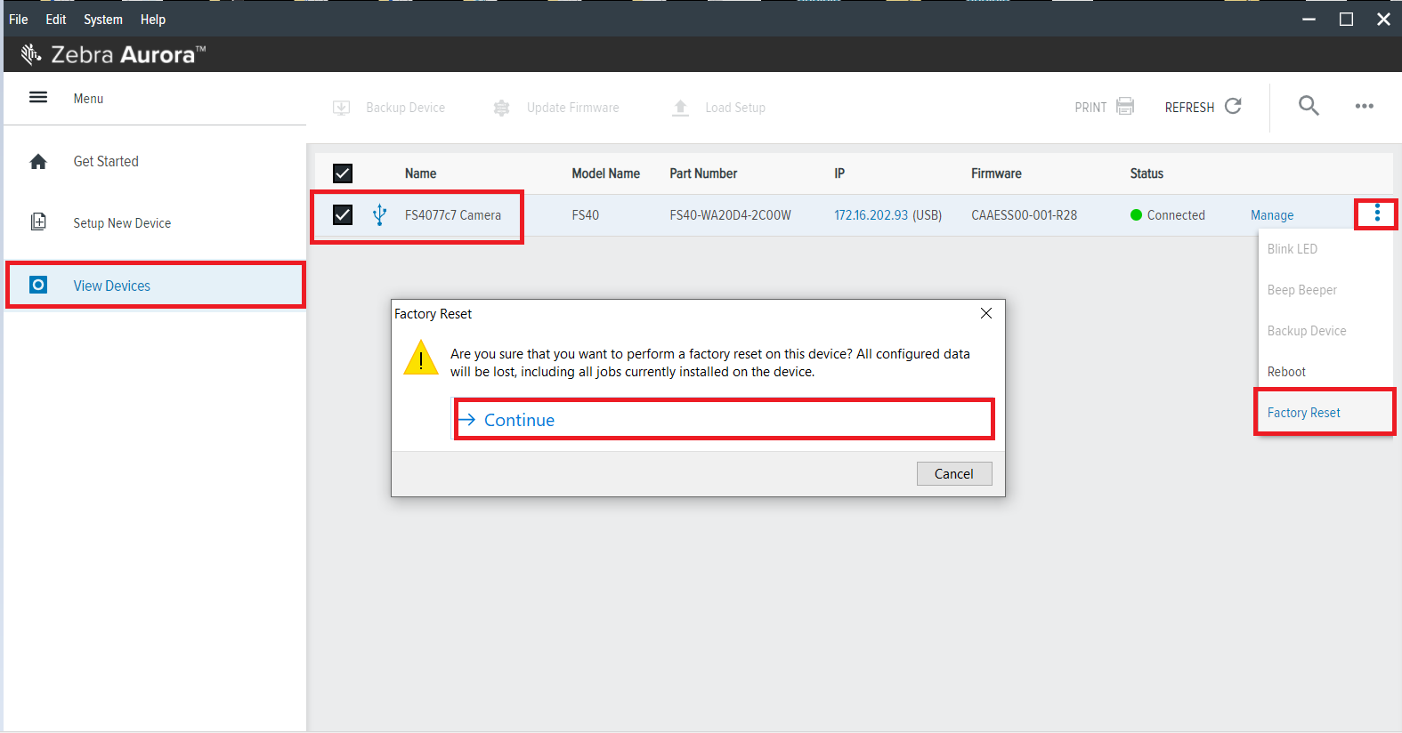Click the View Devices camera icon
Viewport: 1402px width, 733px height.
[38, 285]
